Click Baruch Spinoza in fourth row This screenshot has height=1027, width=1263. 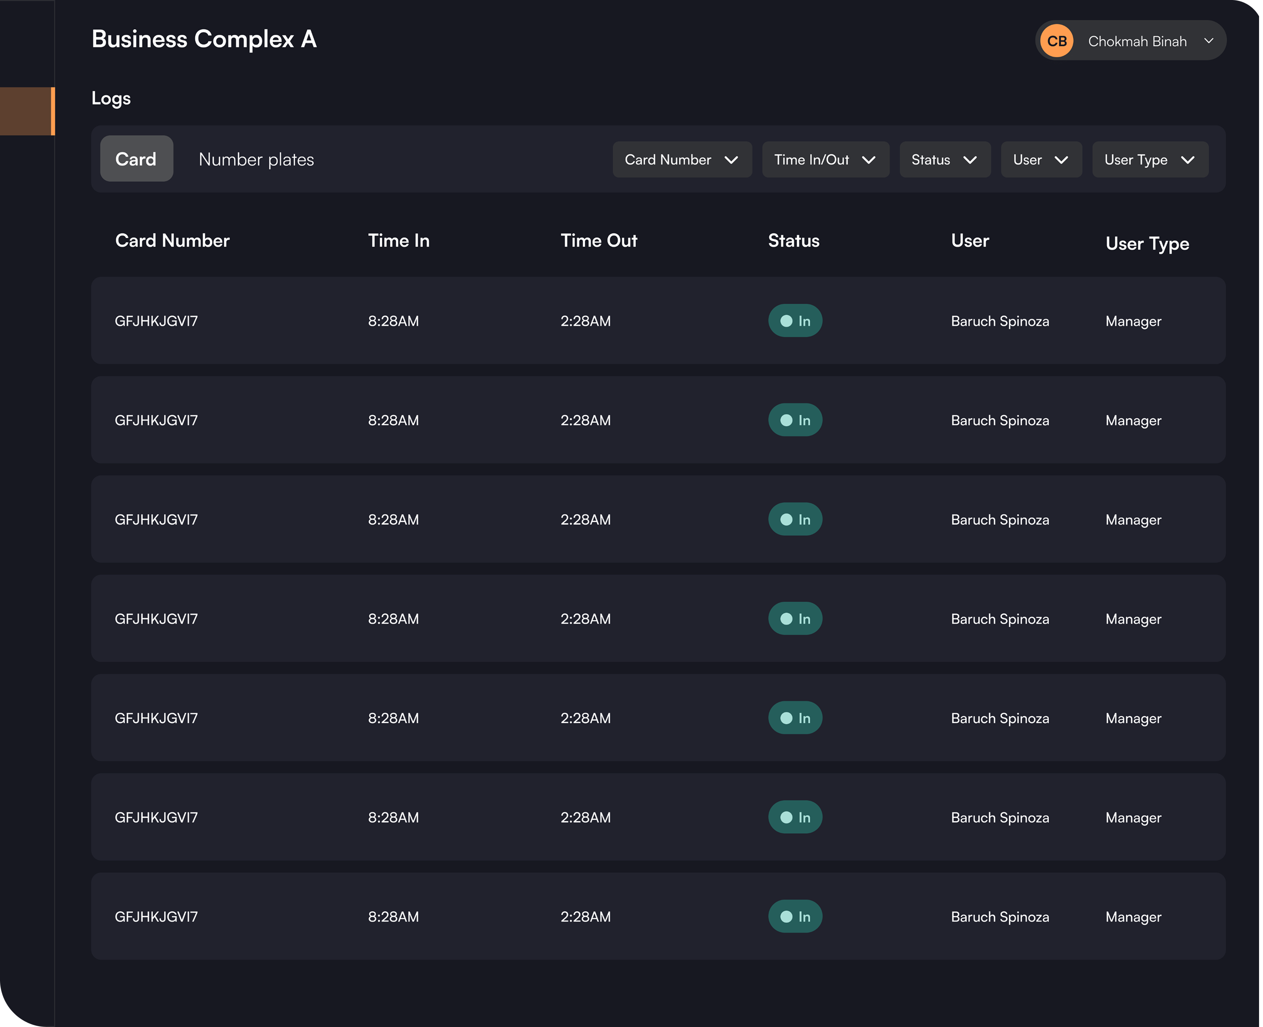tap(1000, 619)
